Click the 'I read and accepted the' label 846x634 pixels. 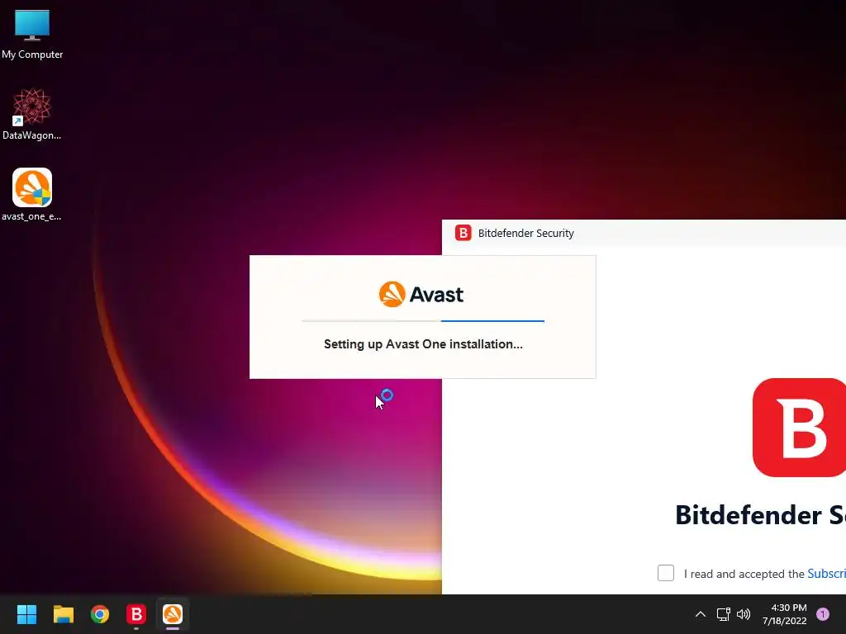point(744,574)
